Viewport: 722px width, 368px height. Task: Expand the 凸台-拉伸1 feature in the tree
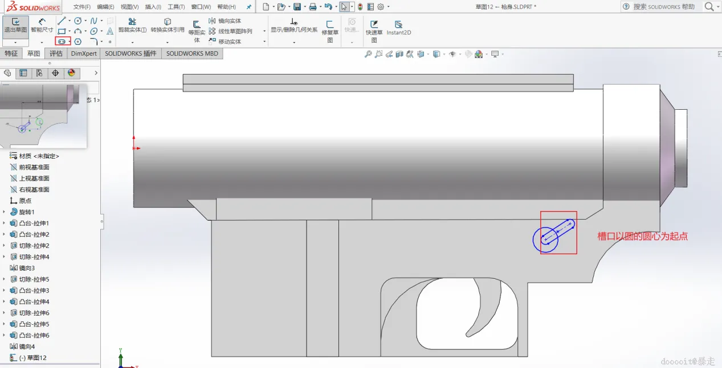(x=4, y=224)
